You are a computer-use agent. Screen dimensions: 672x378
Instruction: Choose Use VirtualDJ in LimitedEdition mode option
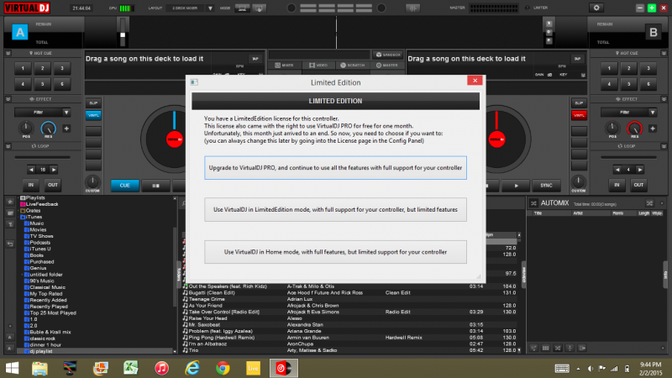[x=335, y=209]
